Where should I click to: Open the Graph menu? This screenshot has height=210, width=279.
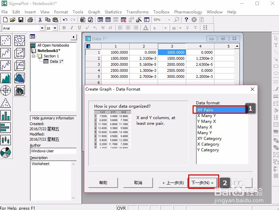[x=94, y=12]
